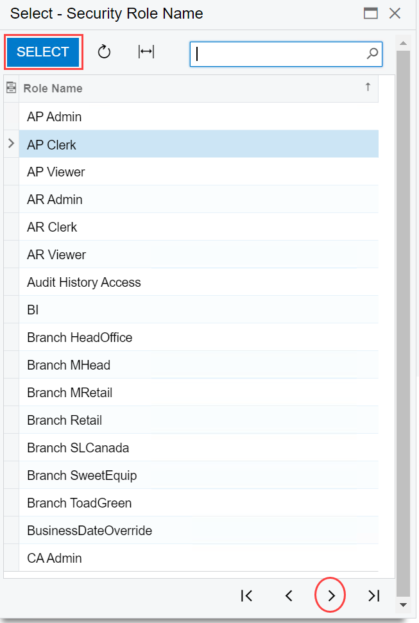Go to the first page of results
The image size is (419, 623).
pos(246,596)
